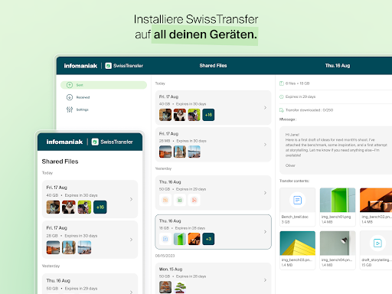
Task: Click first thumbnail in desktop 28 MB card
Action: click(x=165, y=152)
